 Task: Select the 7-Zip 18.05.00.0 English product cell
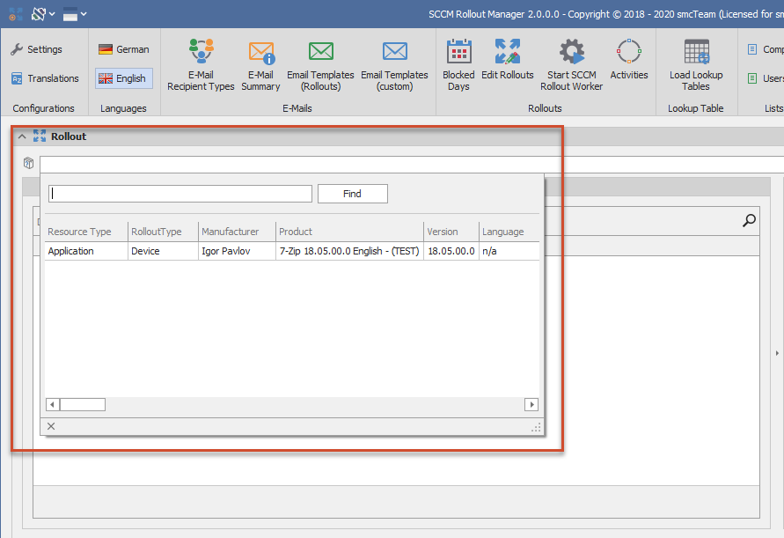349,251
